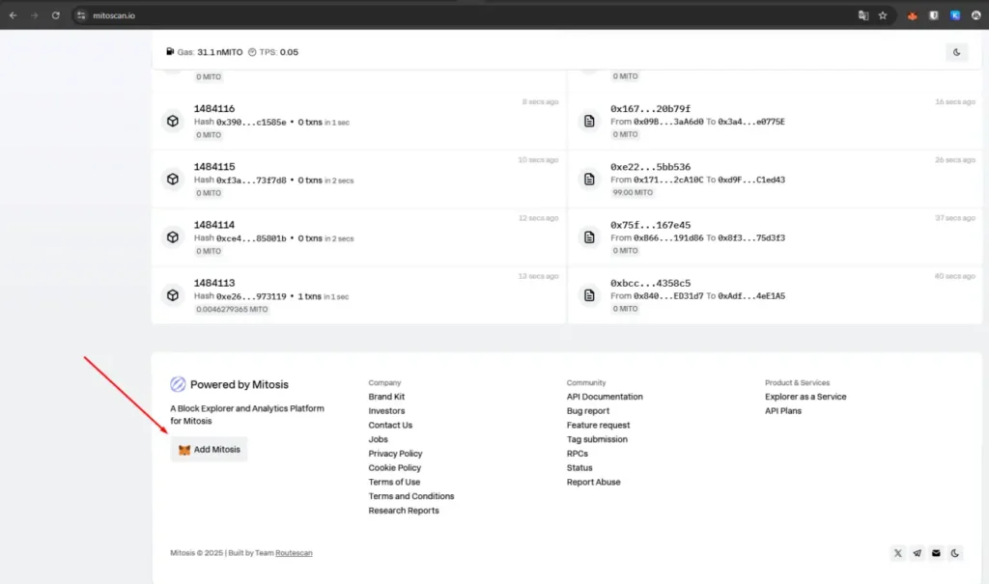This screenshot has width=989, height=584.
Task: Click the 0.0046279365 MITO badge
Action: [x=232, y=309]
